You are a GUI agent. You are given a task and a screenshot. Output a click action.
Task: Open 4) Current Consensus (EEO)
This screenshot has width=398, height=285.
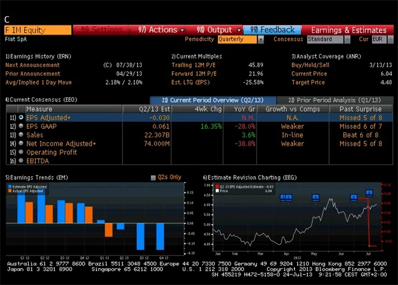point(41,100)
